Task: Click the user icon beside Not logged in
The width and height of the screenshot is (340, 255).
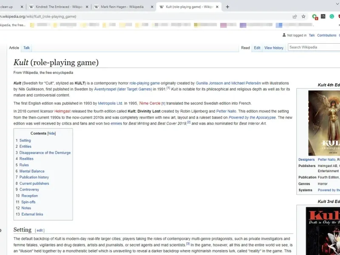Action: 284,35
